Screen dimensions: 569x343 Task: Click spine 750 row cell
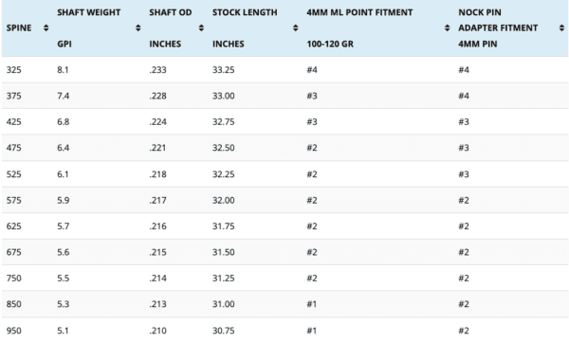click(x=14, y=279)
